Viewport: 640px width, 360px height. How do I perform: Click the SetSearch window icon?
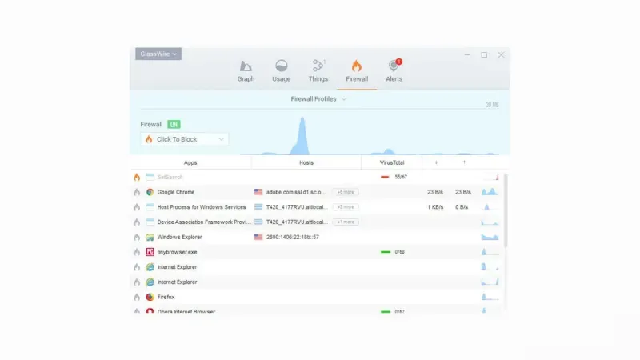coord(150,177)
